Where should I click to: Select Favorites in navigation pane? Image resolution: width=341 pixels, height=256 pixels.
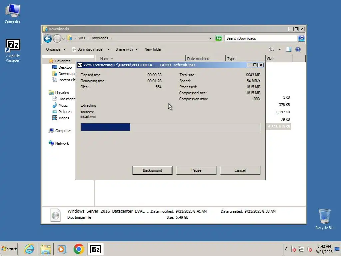click(63, 61)
